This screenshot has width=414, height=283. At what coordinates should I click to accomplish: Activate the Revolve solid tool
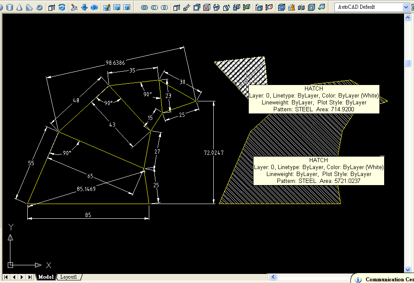pyautogui.click(x=62, y=7)
